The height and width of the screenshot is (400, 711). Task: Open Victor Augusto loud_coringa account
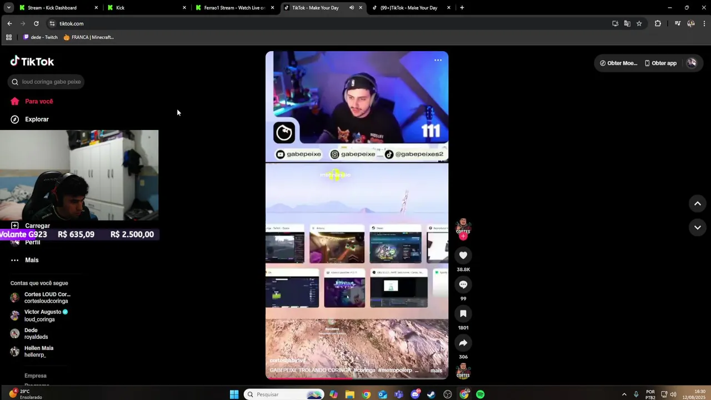point(39,316)
